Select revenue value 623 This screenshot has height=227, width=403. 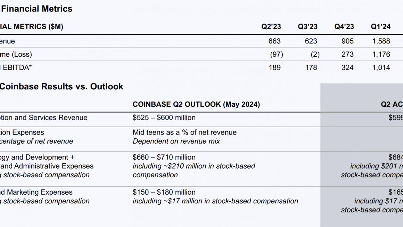(x=311, y=41)
